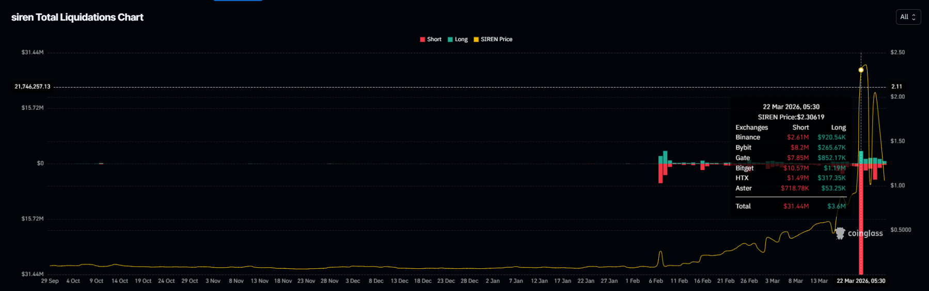Viewport: 929px width, 291px height.
Task: Click the Bitget row in tooltip
Action: click(x=791, y=168)
